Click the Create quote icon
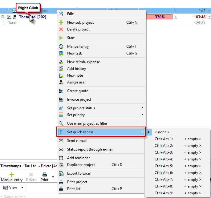 (x=61, y=91)
